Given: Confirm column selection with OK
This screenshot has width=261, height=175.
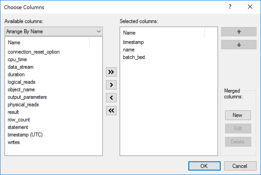Looking at the screenshot, I should [x=204, y=166].
